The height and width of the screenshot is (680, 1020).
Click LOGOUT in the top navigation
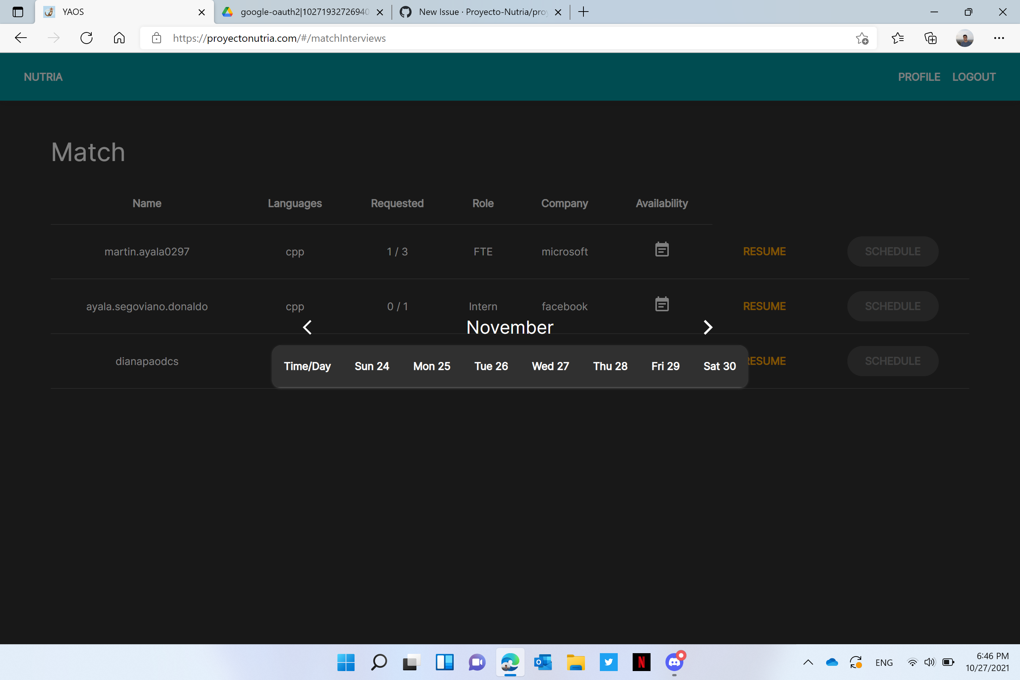974,77
